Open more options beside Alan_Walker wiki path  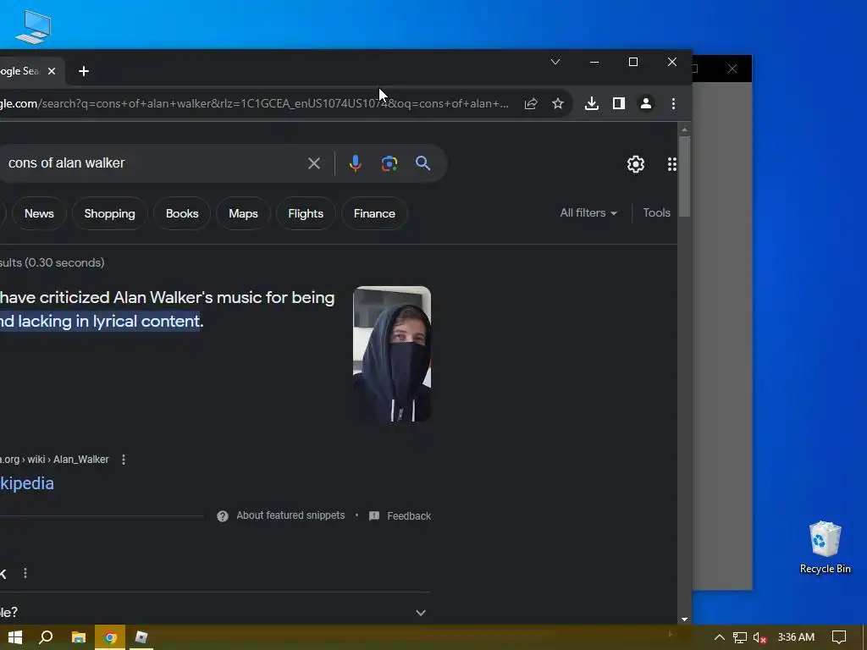124,460
